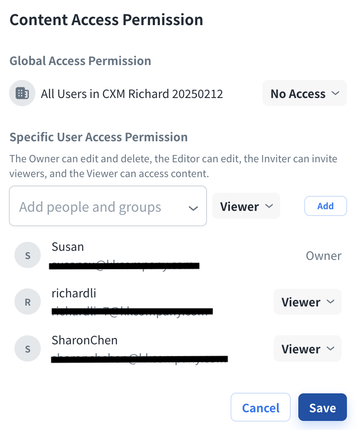Change SharonChen's Viewer role dropdown
The image size is (356, 430).
pos(307,349)
